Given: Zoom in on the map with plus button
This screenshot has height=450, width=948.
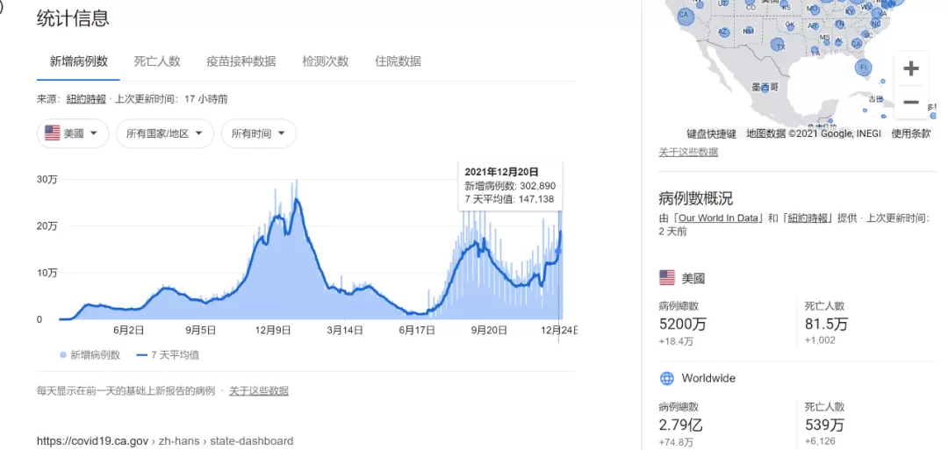Looking at the screenshot, I should [x=910, y=68].
